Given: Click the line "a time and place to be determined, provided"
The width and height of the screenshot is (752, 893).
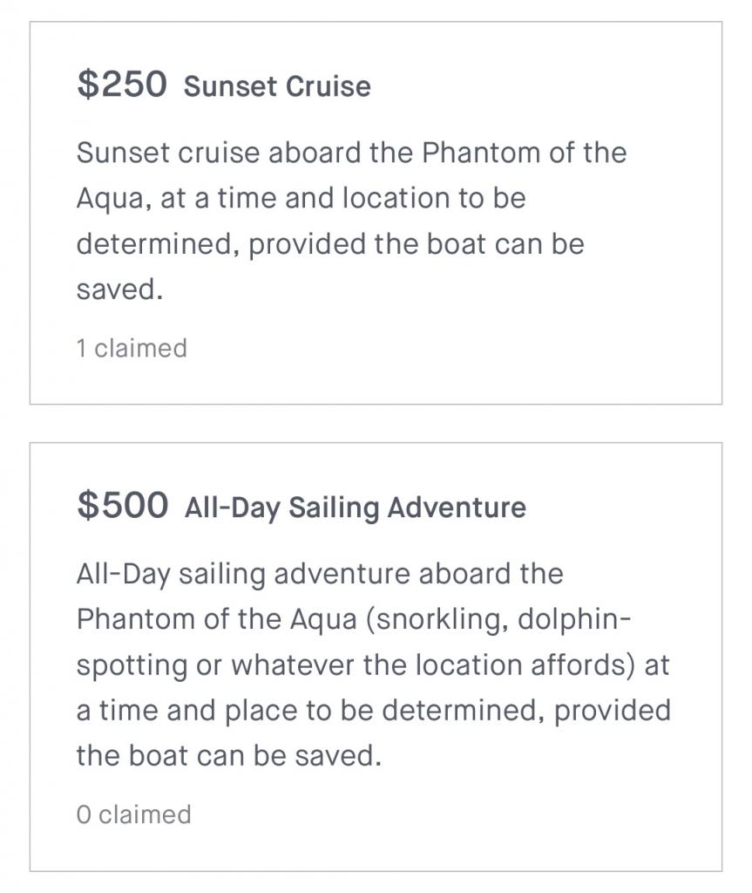Looking at the screenshot, I should coord(374,712).
